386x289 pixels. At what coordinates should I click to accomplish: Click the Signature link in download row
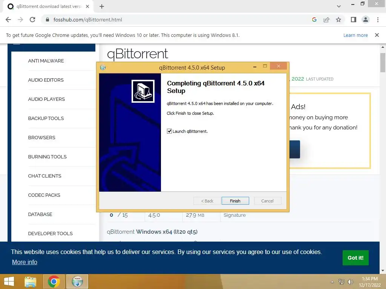234,215
